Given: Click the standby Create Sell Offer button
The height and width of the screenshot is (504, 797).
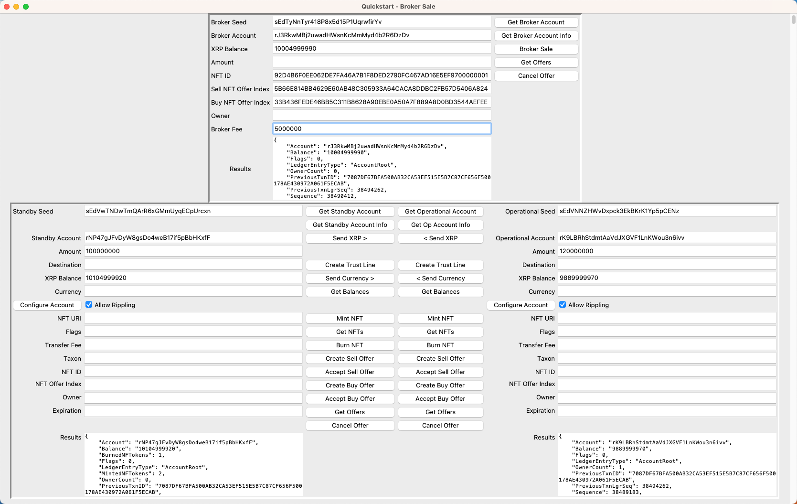Looking at the screenshot, I should pyautogui.click(x=350, y=359).
